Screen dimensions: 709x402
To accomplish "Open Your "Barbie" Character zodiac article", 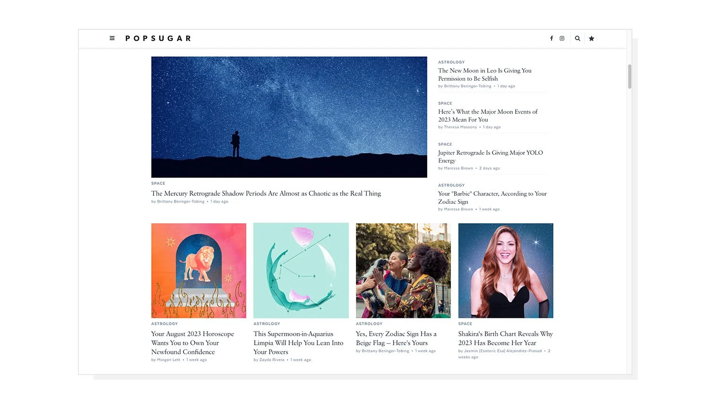I will point(493,198).
